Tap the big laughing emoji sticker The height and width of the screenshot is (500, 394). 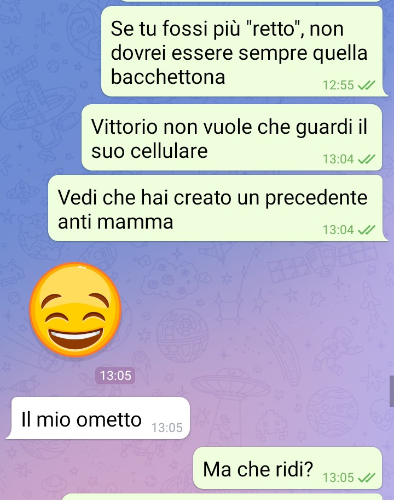click(76, 309)
